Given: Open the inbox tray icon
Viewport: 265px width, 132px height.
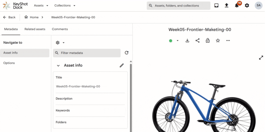Looking at the screenshot, I should tap(216, 6).
